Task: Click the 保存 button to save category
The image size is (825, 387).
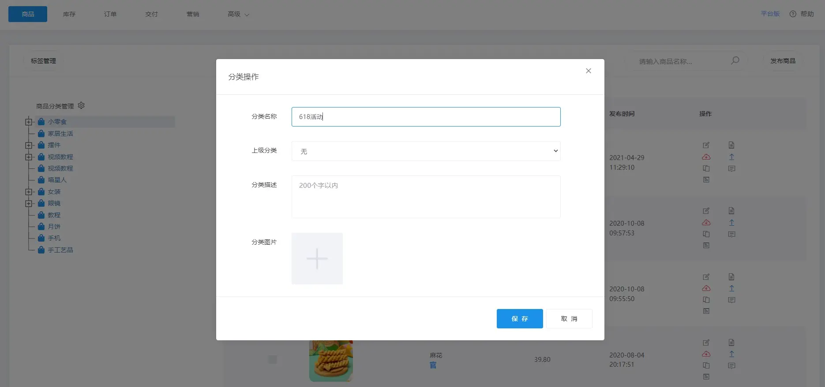Action: click(519, 319)
